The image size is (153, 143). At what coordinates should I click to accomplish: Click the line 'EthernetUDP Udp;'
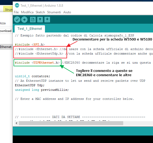(x=30, y=85)
